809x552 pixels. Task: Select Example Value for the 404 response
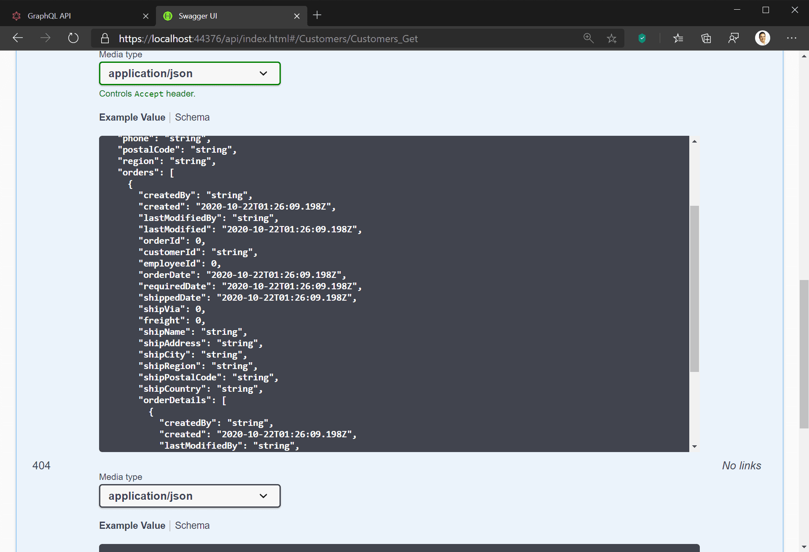click(x=132, y=525)
